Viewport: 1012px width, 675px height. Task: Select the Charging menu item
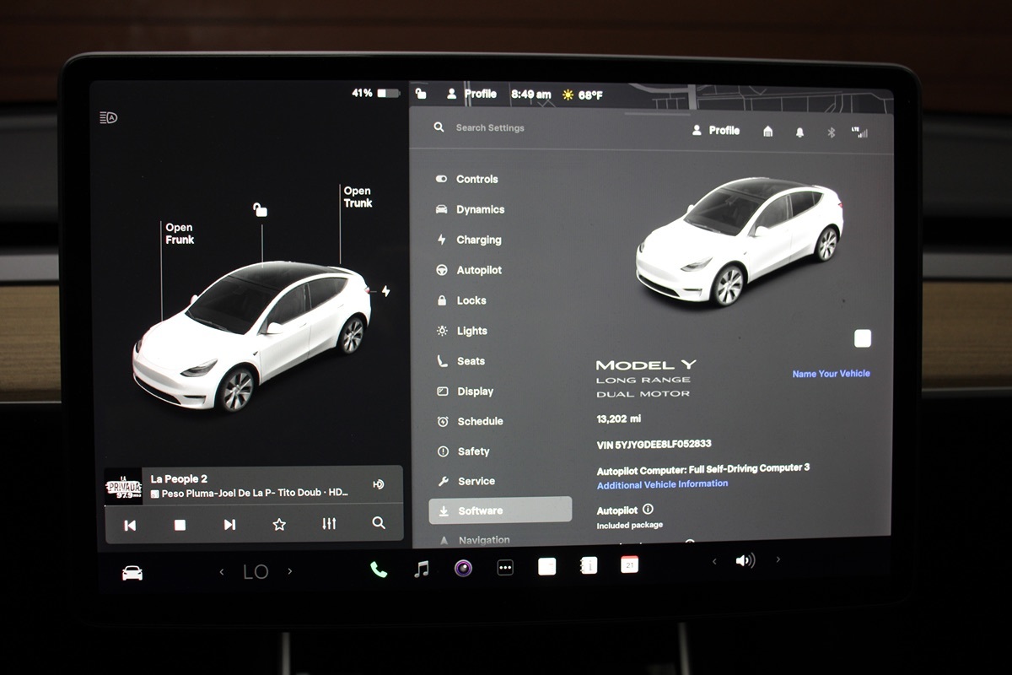478,240
